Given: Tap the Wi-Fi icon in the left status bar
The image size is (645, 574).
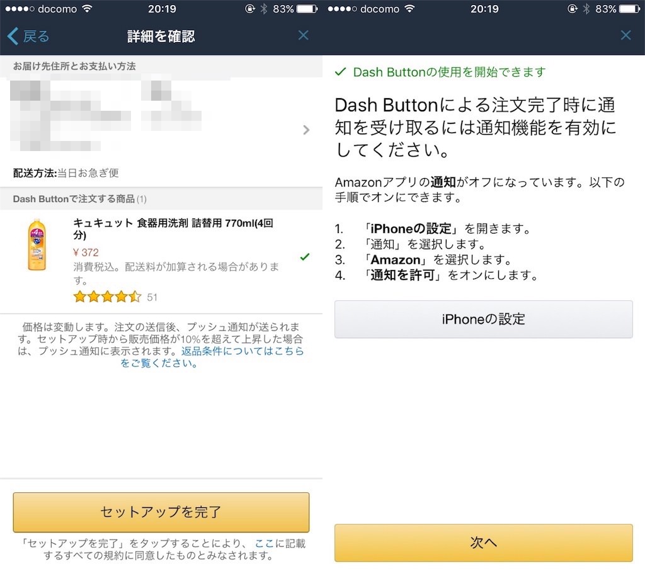Looking at the screenshot, I should 88,9.
